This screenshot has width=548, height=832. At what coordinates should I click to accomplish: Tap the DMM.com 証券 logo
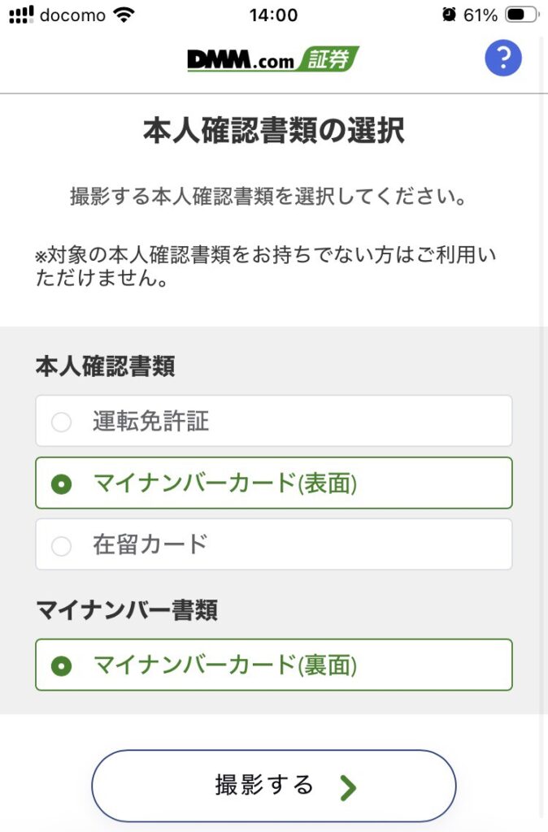pyautogui.click(x=273, y=58)
